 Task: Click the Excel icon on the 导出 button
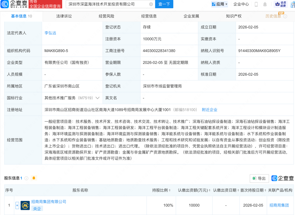[254, 178]
